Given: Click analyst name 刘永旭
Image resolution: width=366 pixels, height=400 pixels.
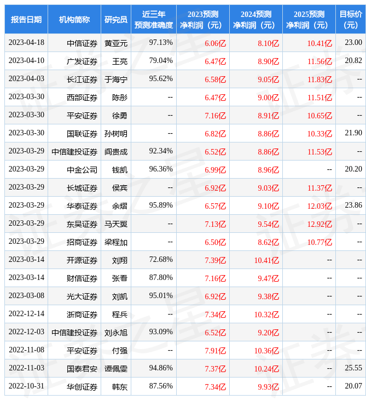Looking at the screenshot, I should [116, 333].
